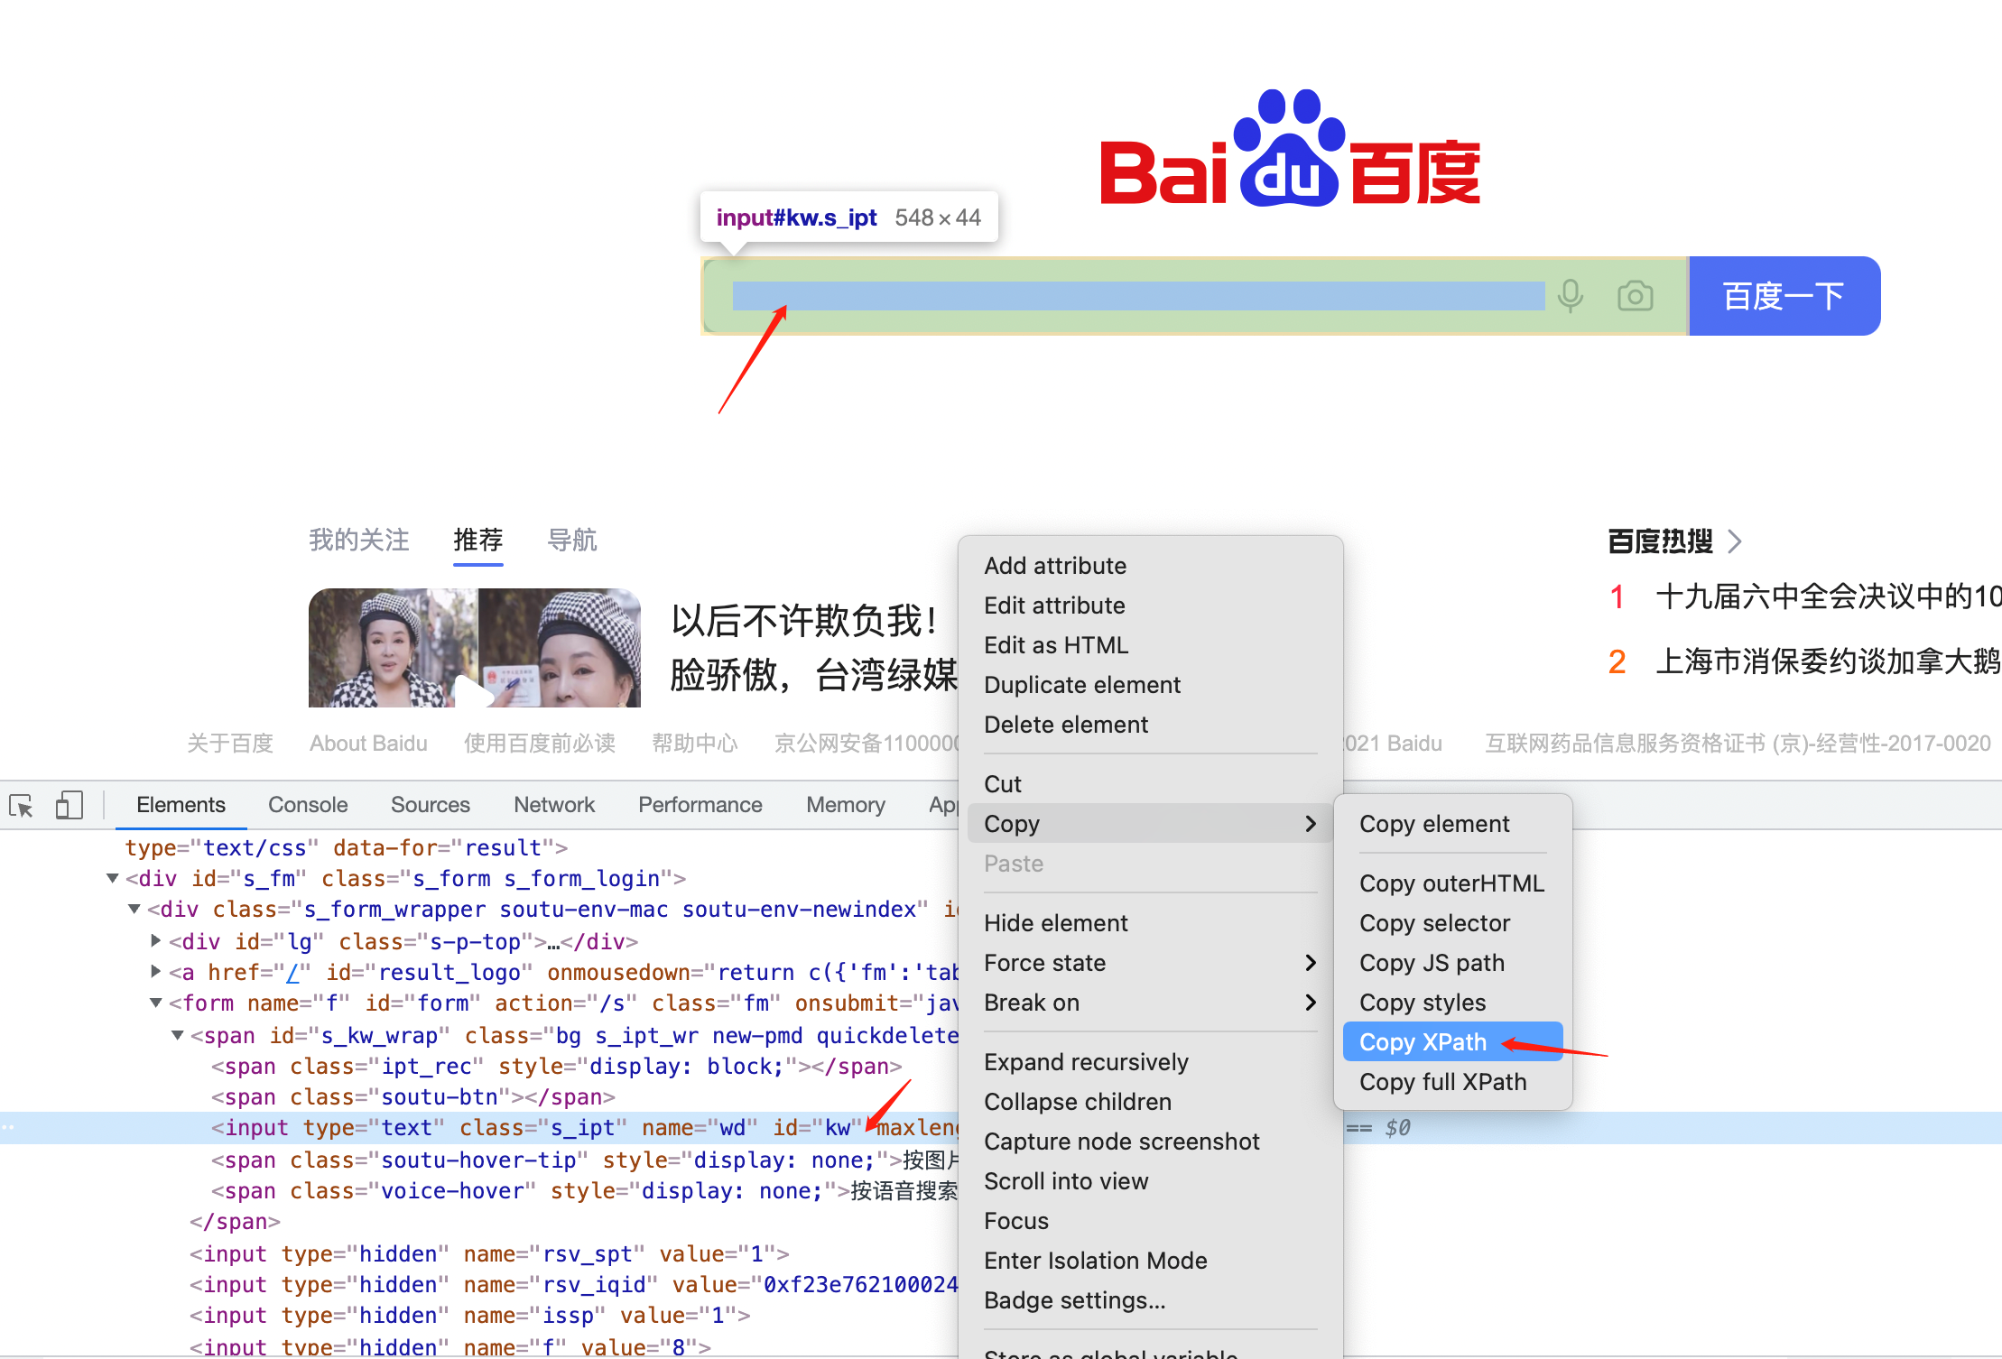Expand the div#lg node
Image resolution: width=2002 pixels, height=1359 pixels.
tap(156, 941)
